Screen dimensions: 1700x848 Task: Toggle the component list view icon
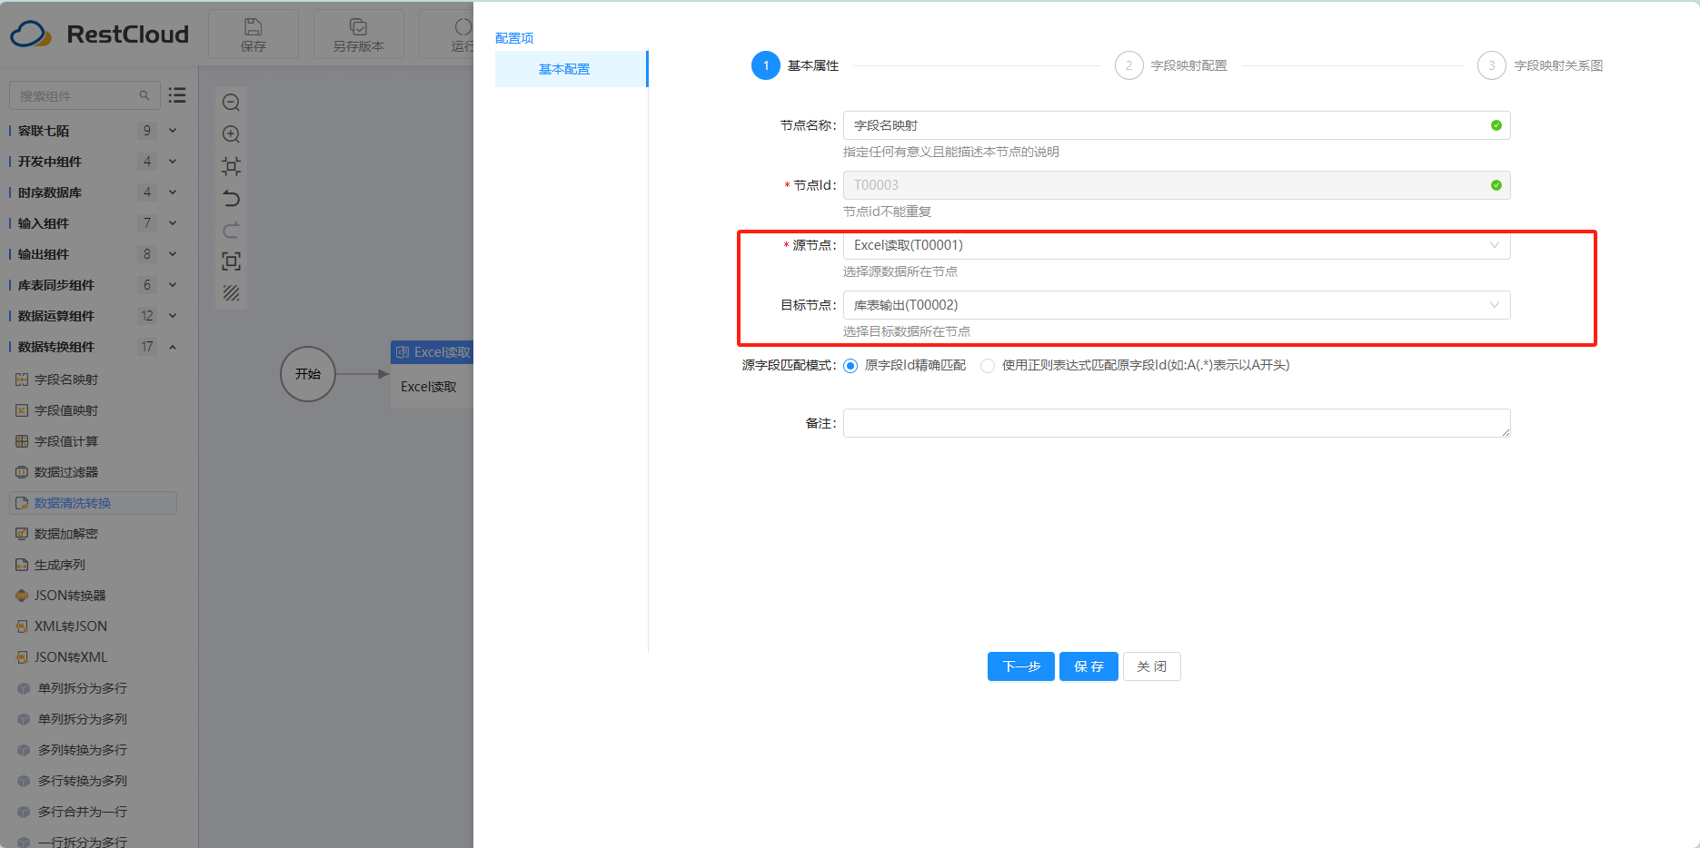(x=177, y=94)
